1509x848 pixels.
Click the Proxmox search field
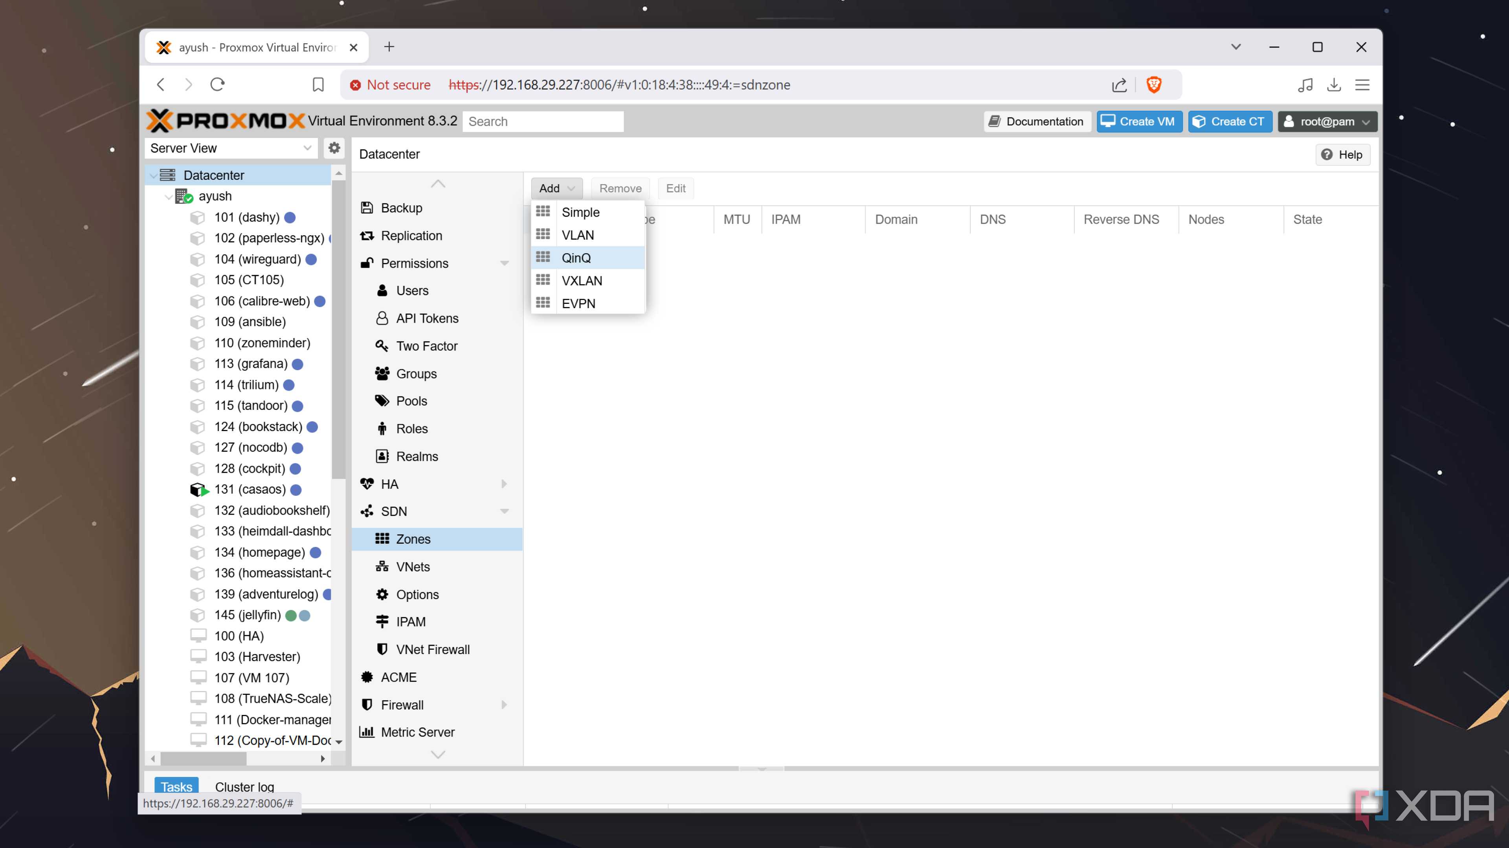tap(543, 122)
